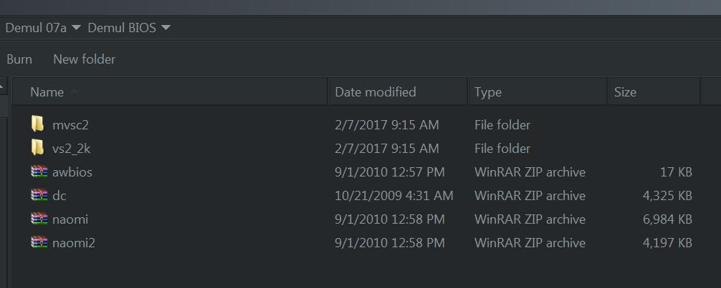Create a New folder from toolbar
This screenshot has width=721, height=288.
pos(84,59)
